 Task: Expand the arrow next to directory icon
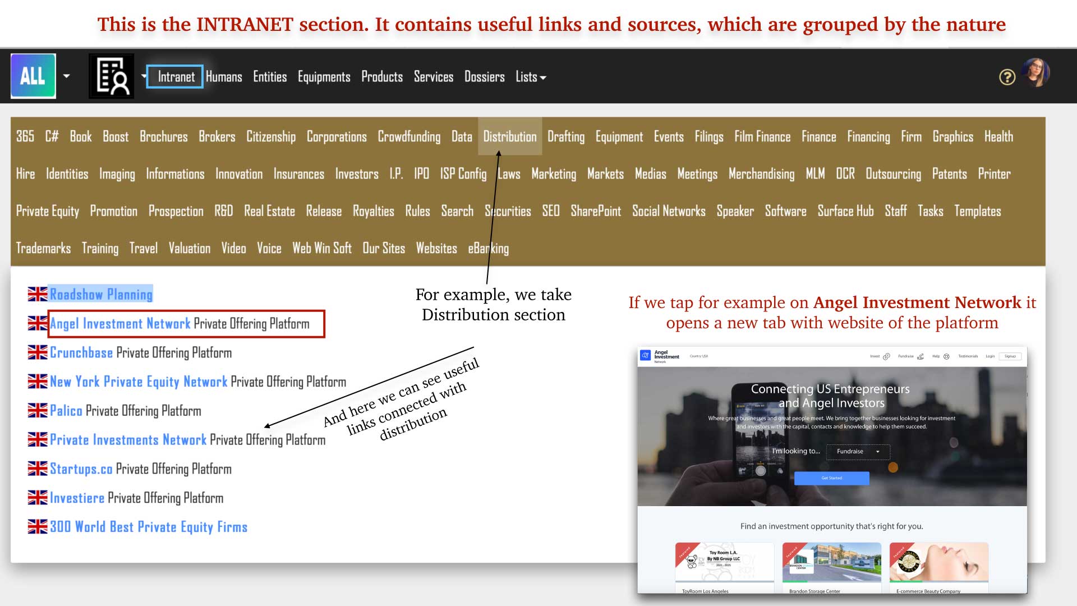(143, 76)
